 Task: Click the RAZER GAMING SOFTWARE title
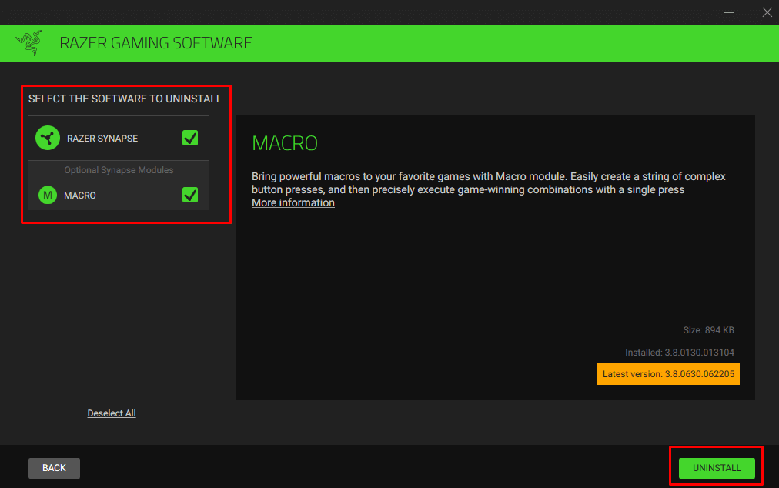[x=155, y=43]
